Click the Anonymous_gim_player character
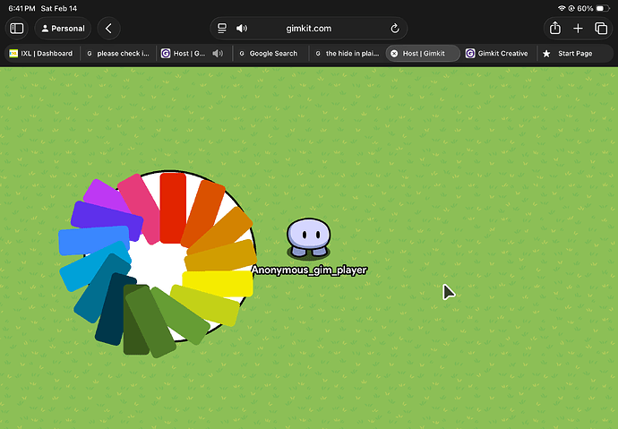 [307, 238]
